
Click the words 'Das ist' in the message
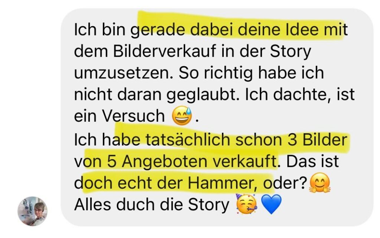click(312, 161)
